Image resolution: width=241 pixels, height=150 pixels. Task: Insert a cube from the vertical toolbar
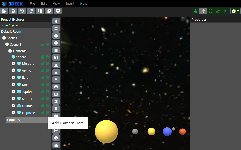(x=56, y=57)
